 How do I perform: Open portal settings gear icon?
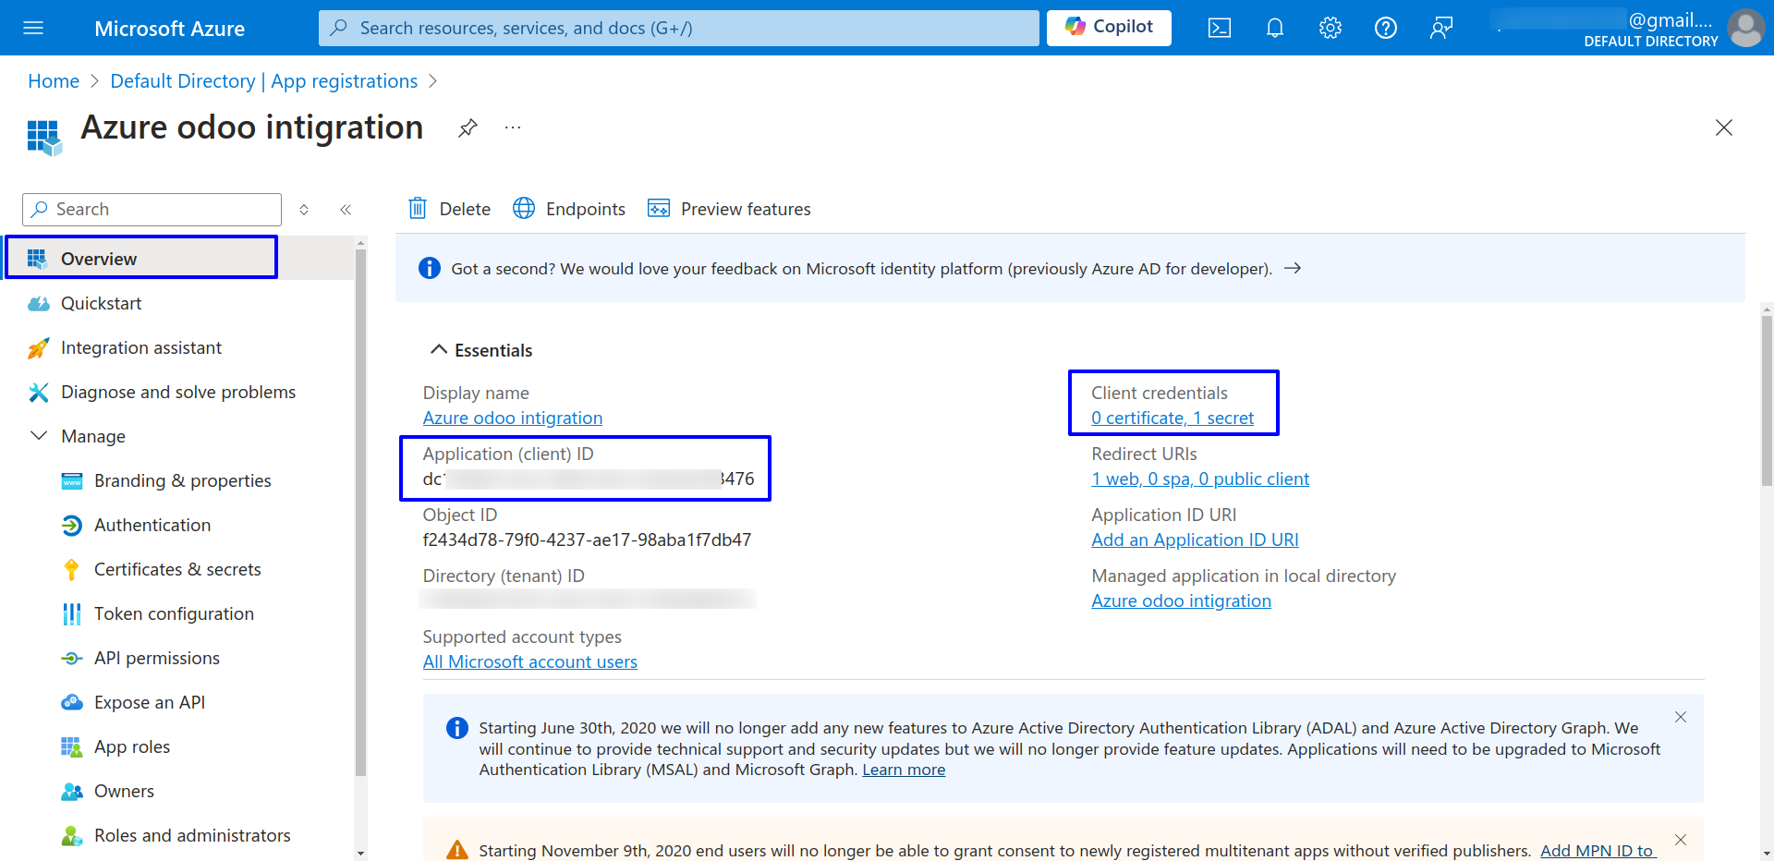(1330, 28)
